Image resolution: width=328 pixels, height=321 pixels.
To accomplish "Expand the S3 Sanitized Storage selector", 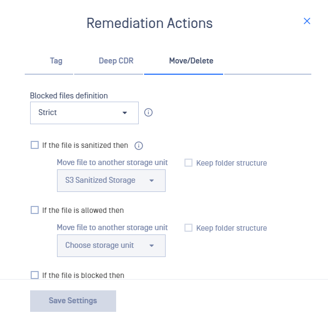I will tap(111, 181).
